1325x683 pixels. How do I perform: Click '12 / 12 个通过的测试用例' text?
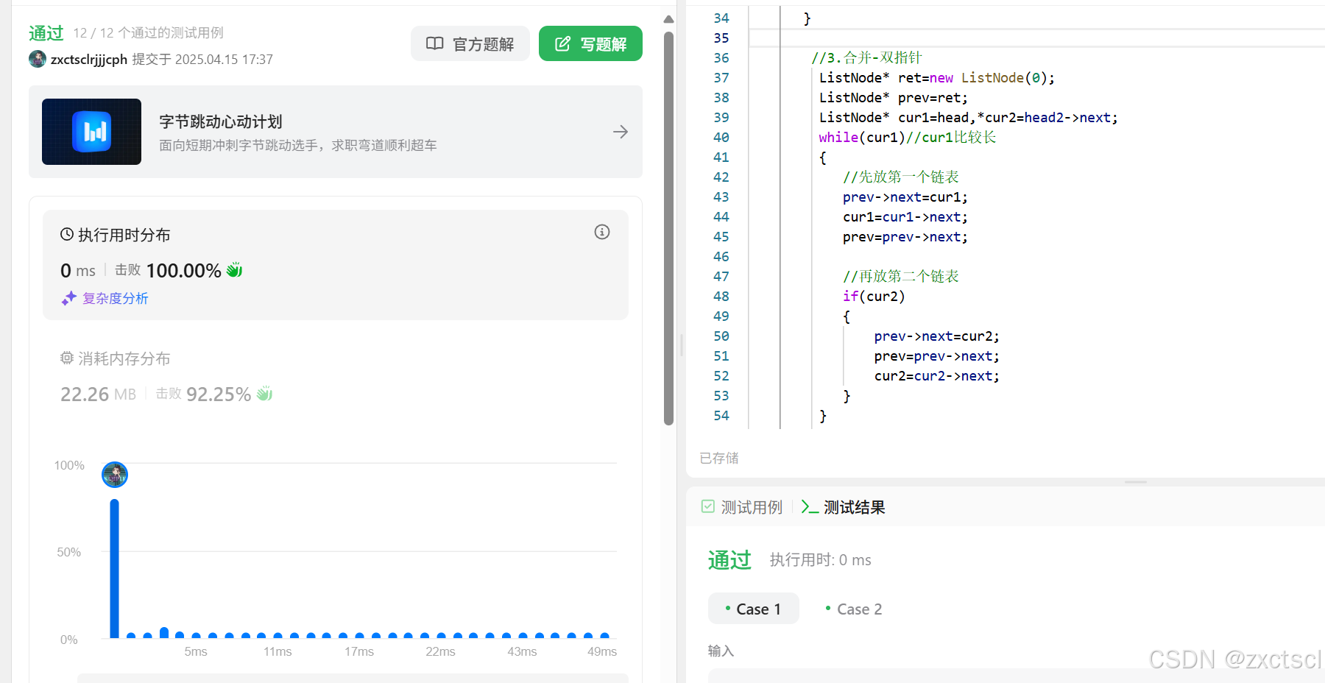pos(148,33)
